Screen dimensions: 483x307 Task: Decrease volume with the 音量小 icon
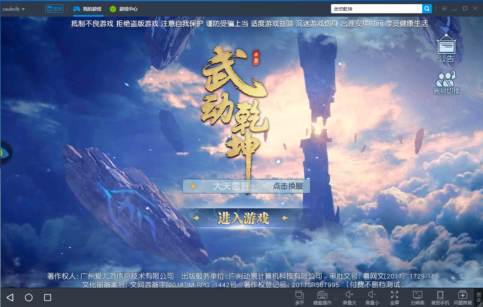[372, 298]
